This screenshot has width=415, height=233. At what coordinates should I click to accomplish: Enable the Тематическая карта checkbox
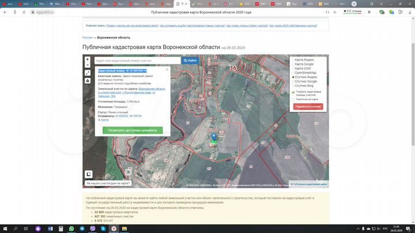click(x=293, y=99)
